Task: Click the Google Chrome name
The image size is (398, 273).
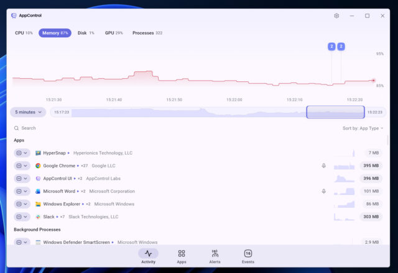Action: pos(59,166)
